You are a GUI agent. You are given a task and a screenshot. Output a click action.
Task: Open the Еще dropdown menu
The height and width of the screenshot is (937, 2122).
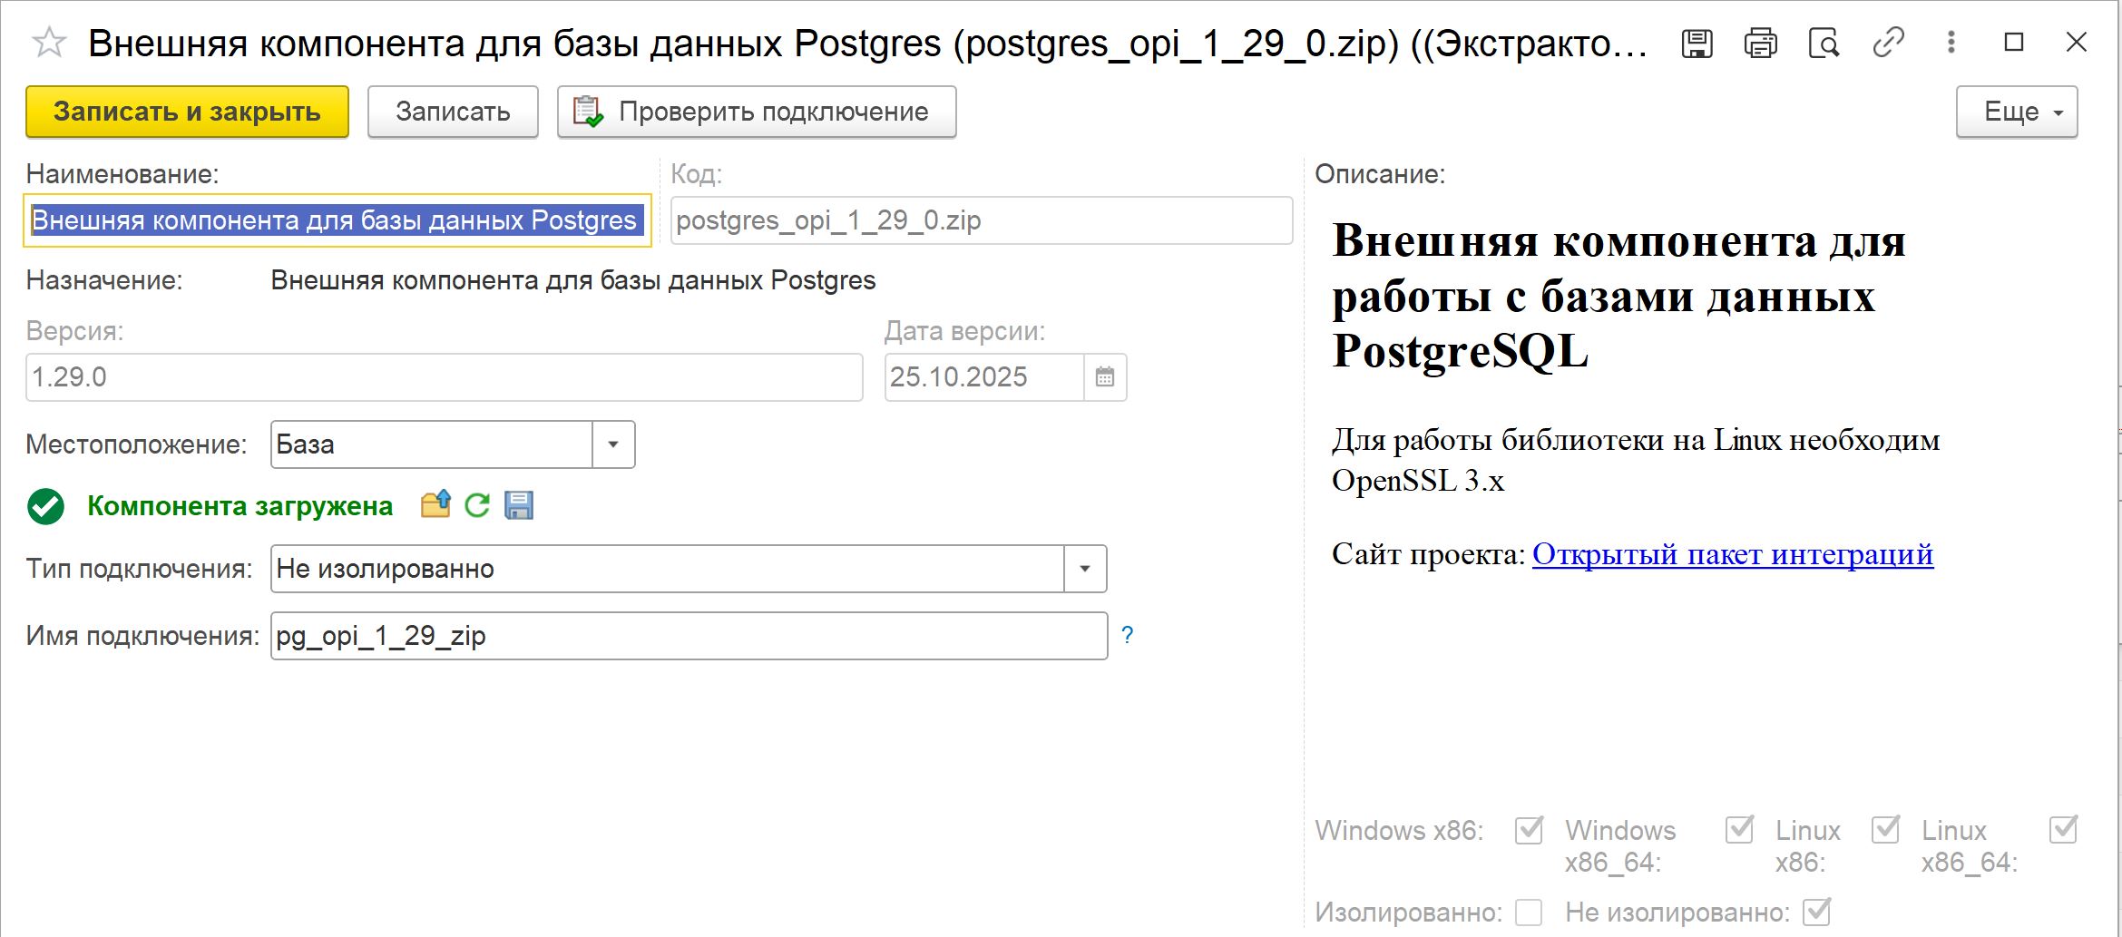pos(2017,112)
